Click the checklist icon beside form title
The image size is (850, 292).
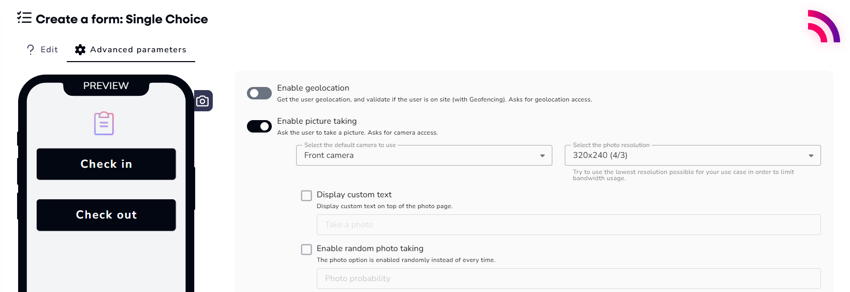pos(24,18)
